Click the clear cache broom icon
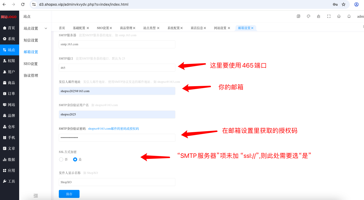The image size is (364, 200). 319,16
